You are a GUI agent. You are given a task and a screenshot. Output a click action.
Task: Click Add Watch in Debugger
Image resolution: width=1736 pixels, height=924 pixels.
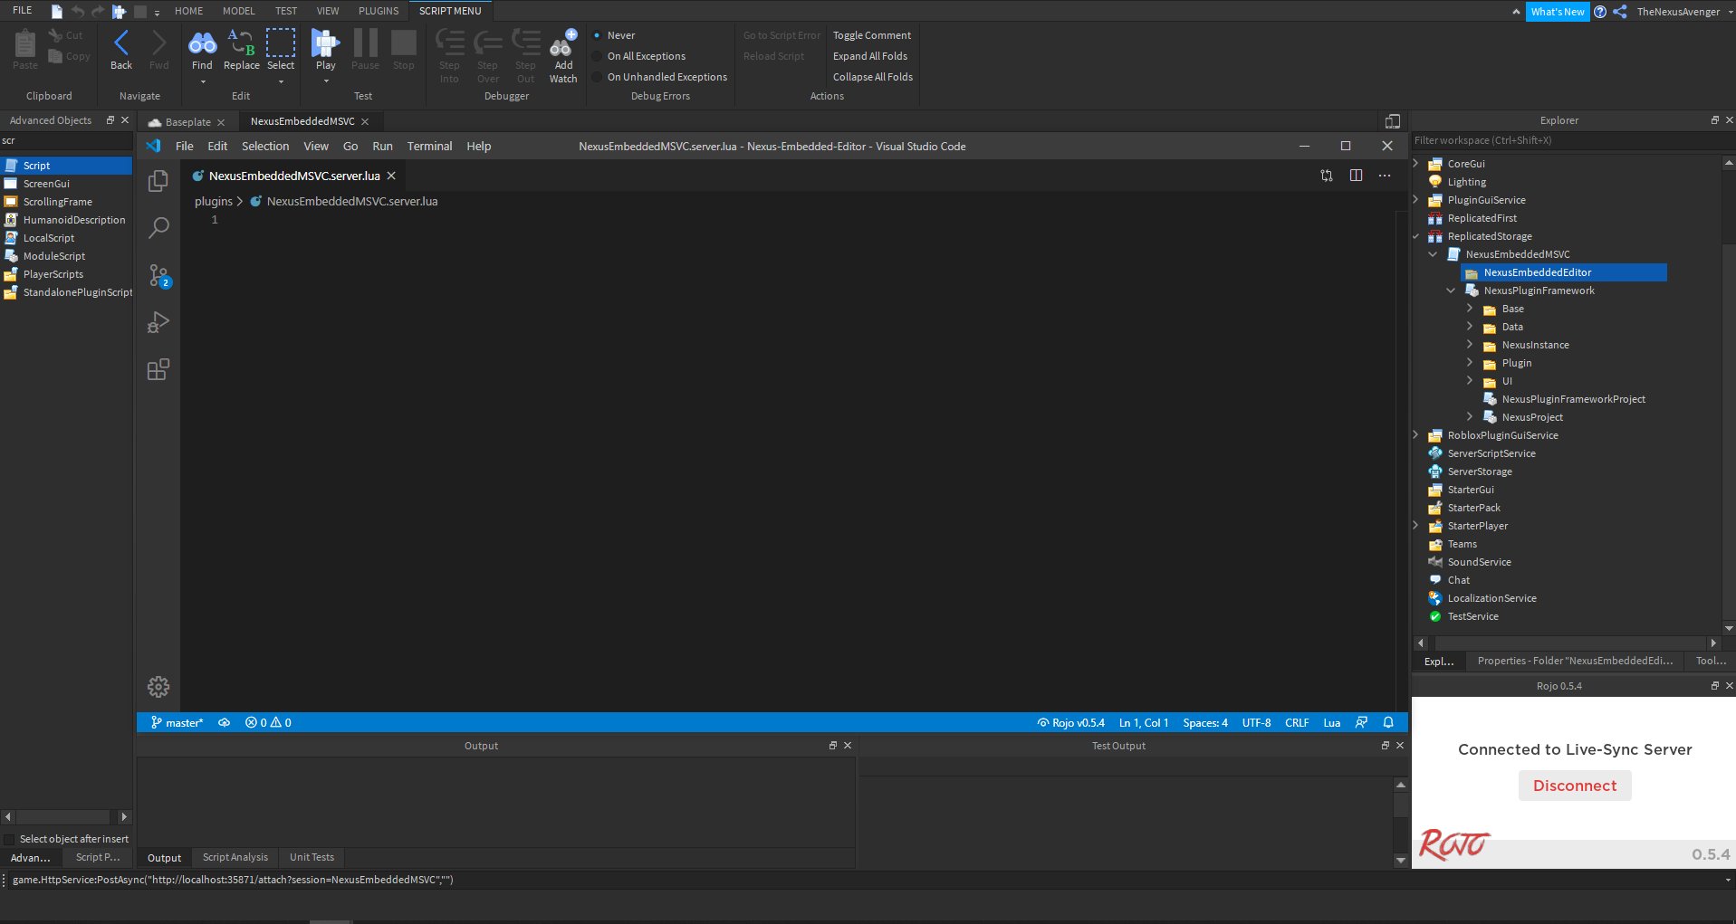[563, 56]
